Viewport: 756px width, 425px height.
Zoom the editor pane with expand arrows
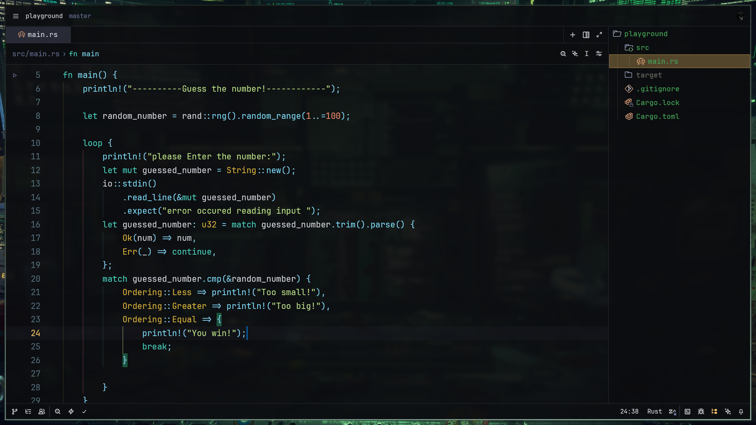point(599,35)
